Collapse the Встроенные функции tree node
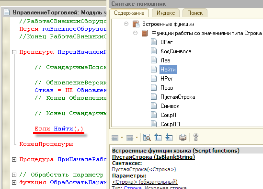 (126, 24)
